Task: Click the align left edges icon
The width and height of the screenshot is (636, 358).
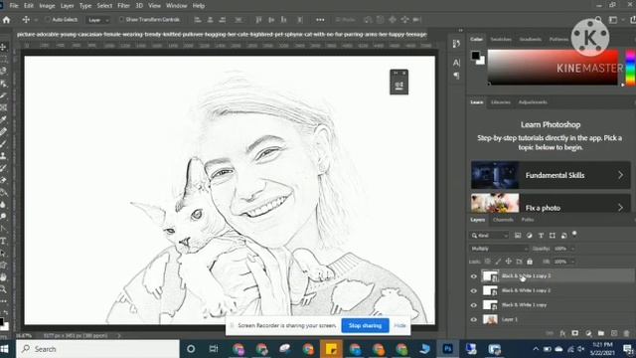Action: point(198,20)
